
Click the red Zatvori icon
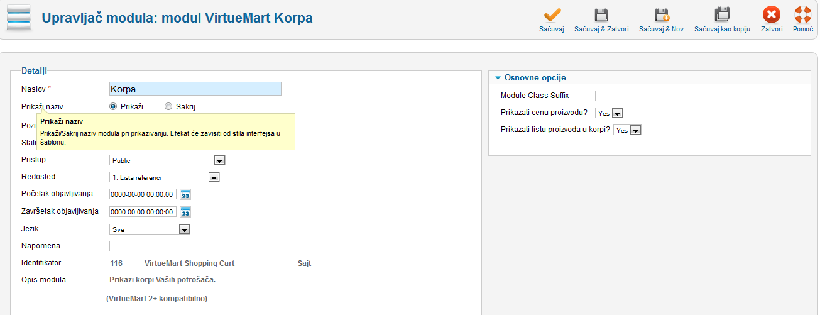772,15
